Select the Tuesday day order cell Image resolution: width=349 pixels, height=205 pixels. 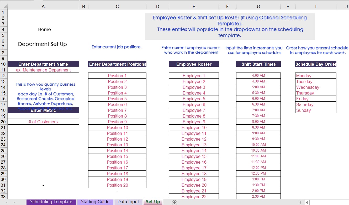coord(316,81)
